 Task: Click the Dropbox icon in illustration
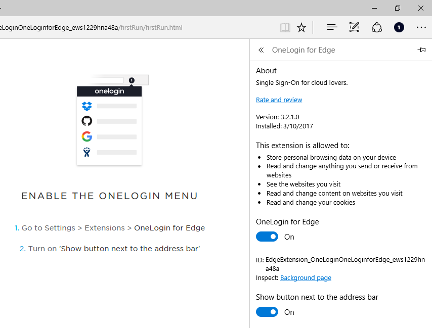87,106
